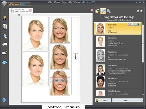This screenshot has width=146, height=109.
Task: Click third small tool icon in Alice row
Action: tap(135, 25)
